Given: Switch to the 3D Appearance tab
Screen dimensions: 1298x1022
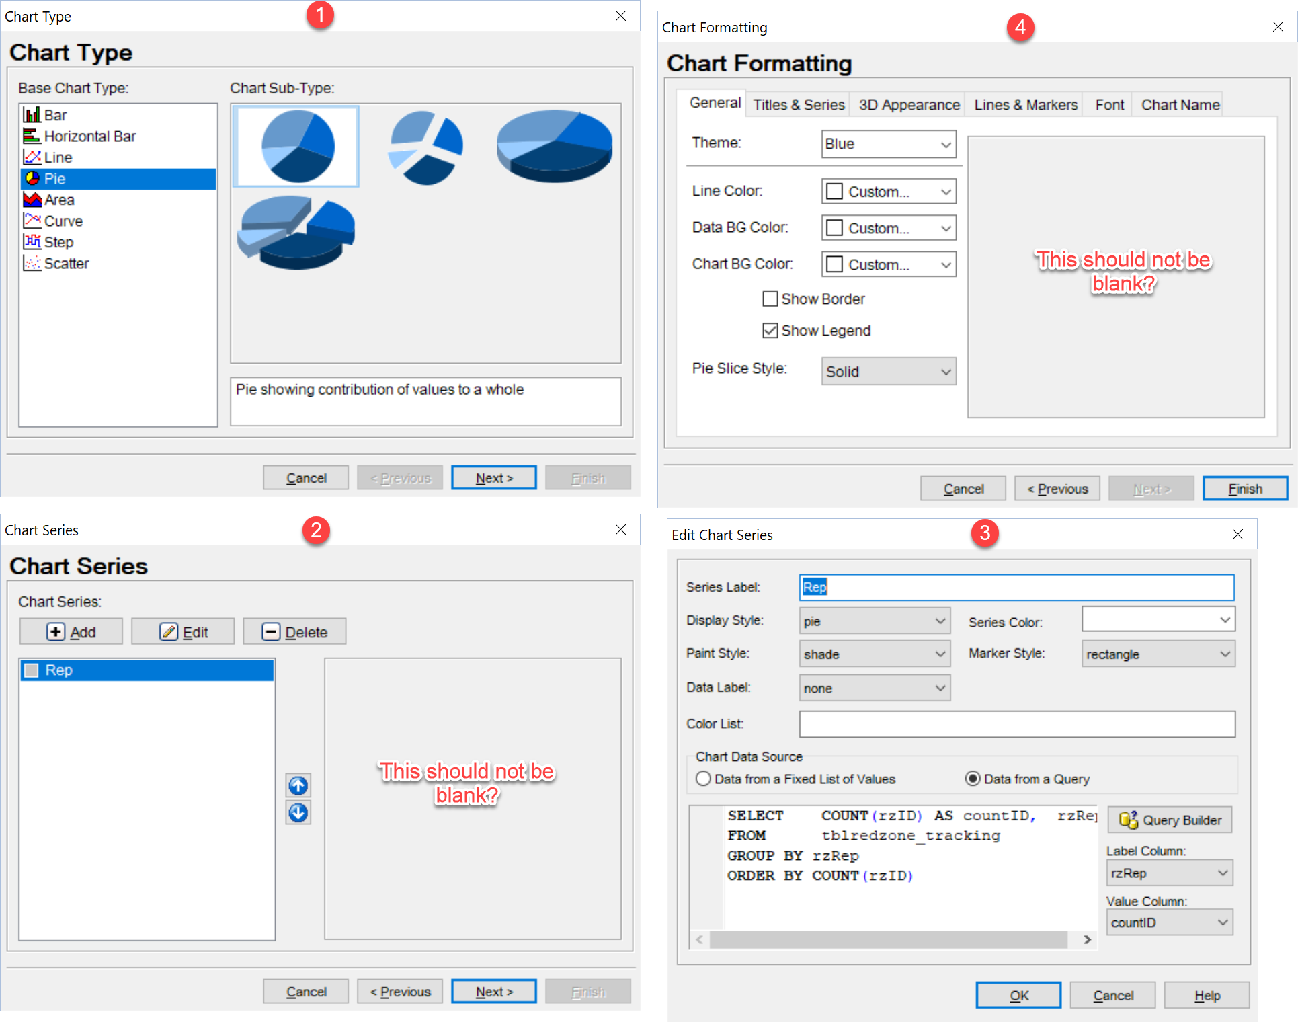Looking at the screenshot, I should (x=908, y=105).
